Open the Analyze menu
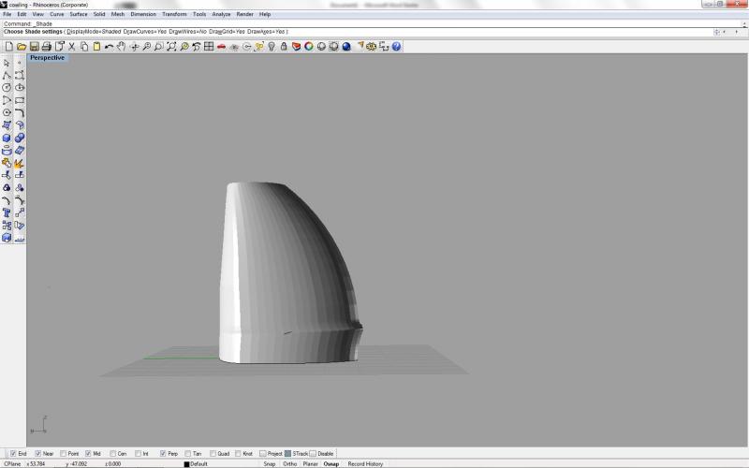This screenshot has height=468, width=749. point(221,14)
